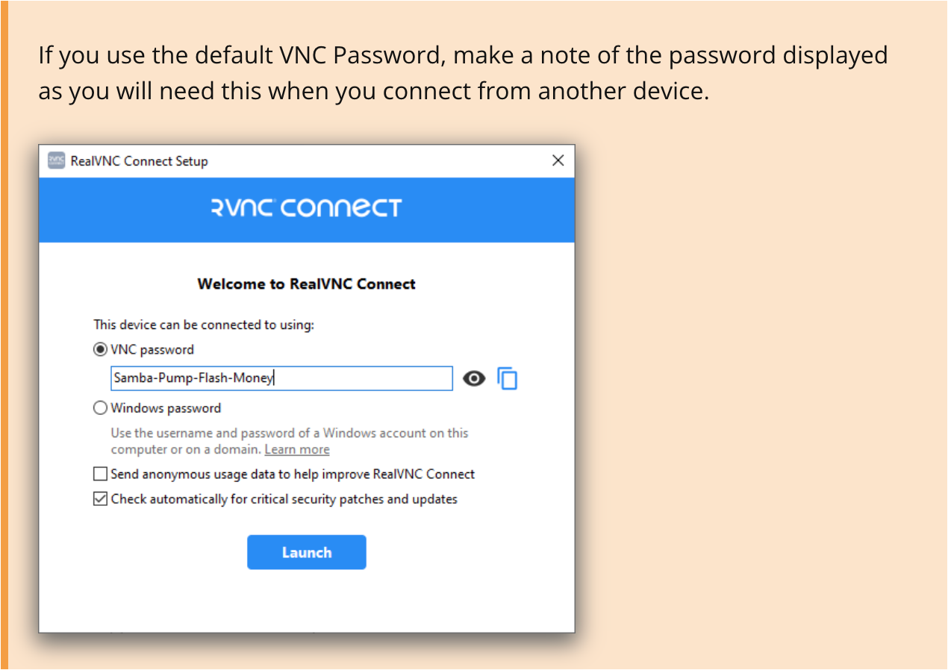Click the Windows account description text

(x=290, y=441)
